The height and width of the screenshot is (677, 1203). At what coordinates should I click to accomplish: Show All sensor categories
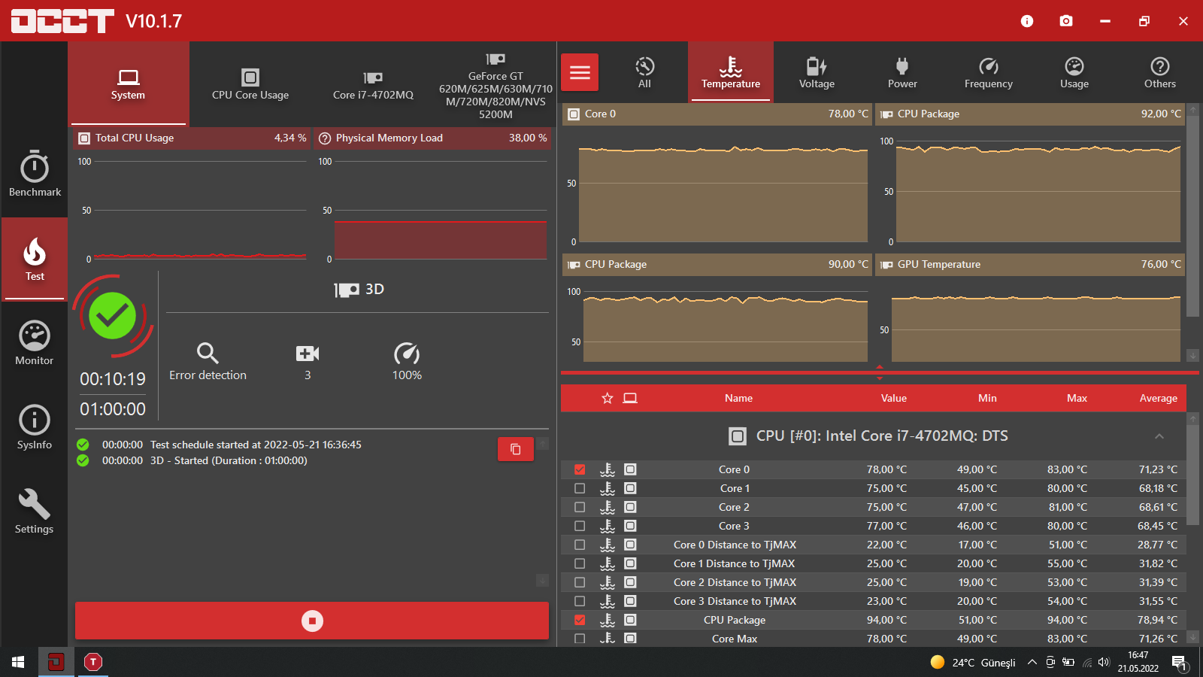click(x=644, y=72)
